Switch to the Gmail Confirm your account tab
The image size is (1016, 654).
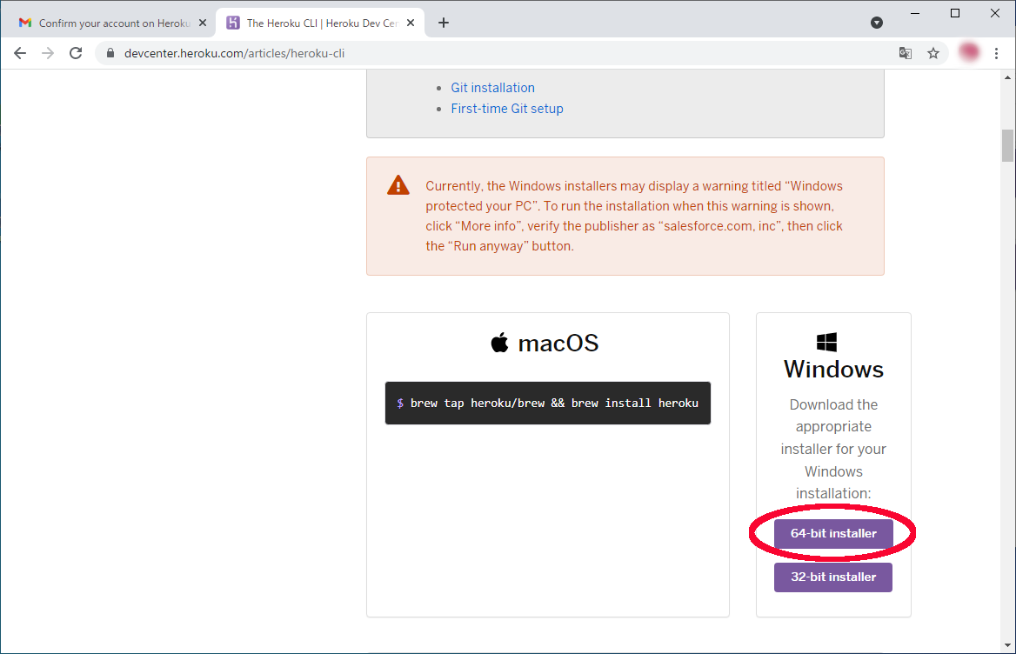tap(109, 23)
